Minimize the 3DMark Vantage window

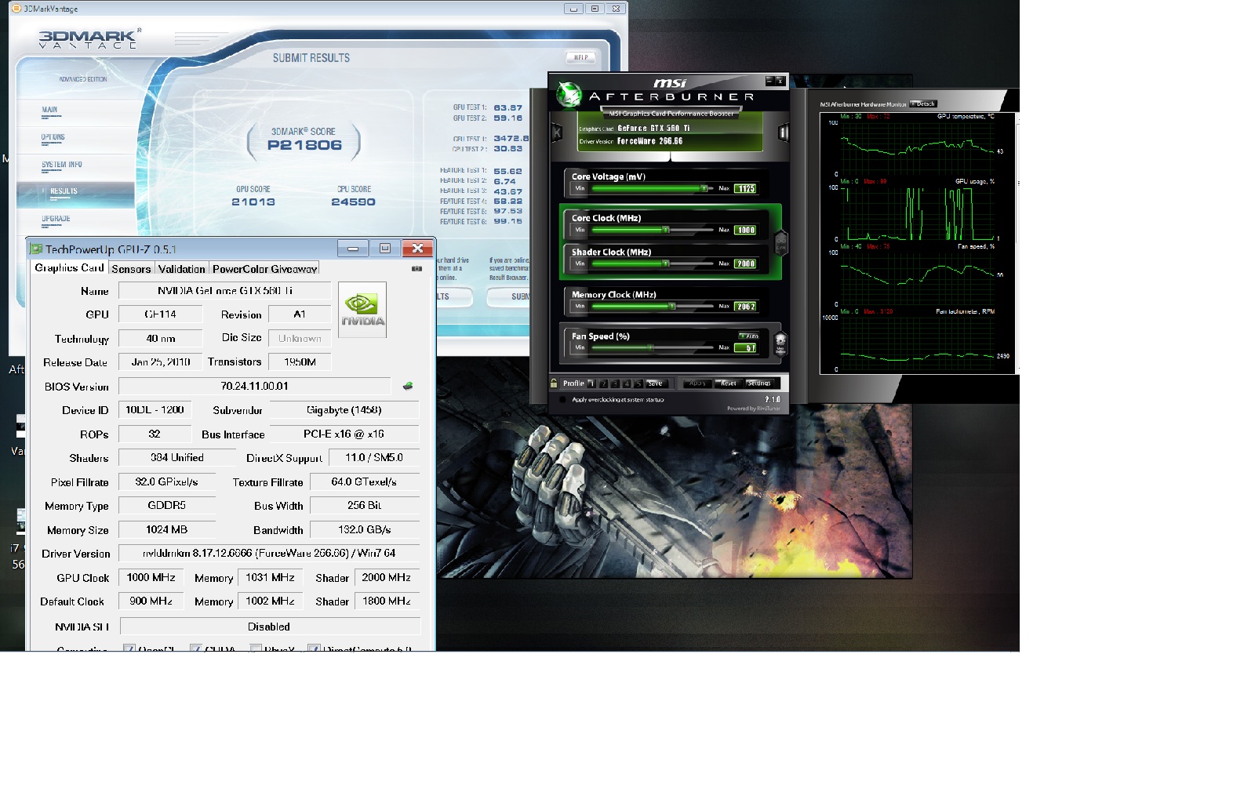573,9
